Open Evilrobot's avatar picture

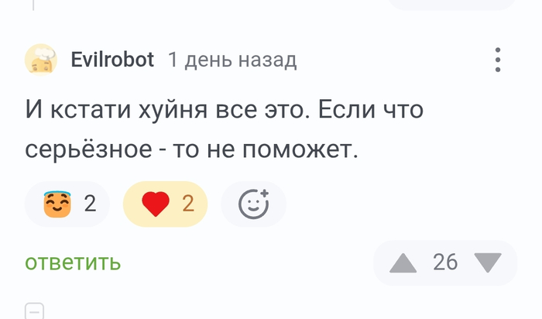[x=41, y=60]
